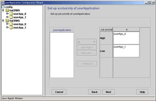
Task: Click the config root node icon
Action: [3, 7]
